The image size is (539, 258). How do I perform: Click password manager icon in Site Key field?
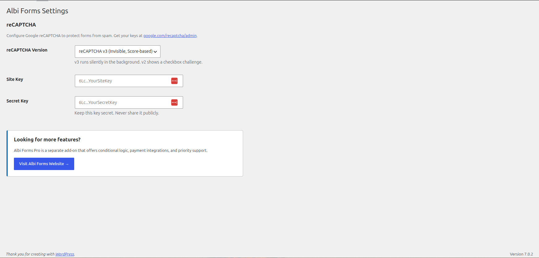[x=174, y=81]
